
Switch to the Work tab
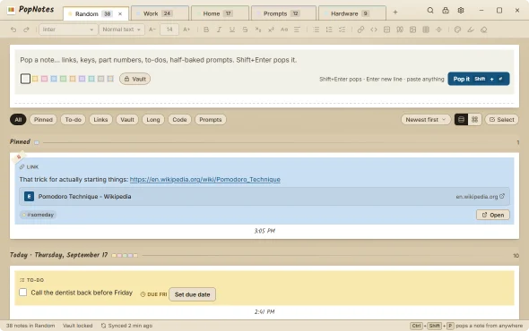click(x=160, y=13)
